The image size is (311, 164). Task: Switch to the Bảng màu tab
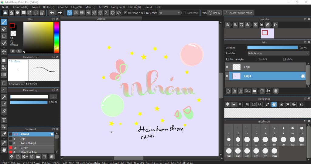coord(31,83)
